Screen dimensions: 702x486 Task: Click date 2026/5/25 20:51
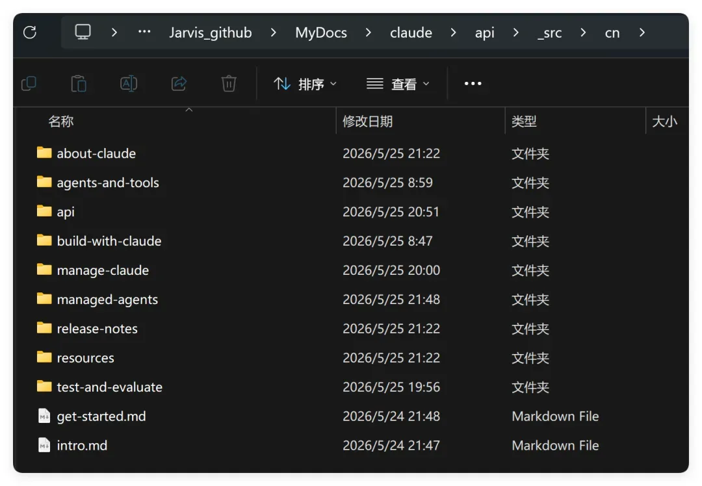point(391,212)
